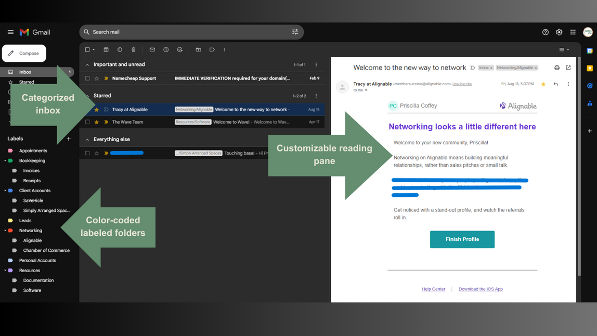This screenshot has height=336, width=597.
Task: Unstar the Tracy at Alignable message
Action: [97, 110]
